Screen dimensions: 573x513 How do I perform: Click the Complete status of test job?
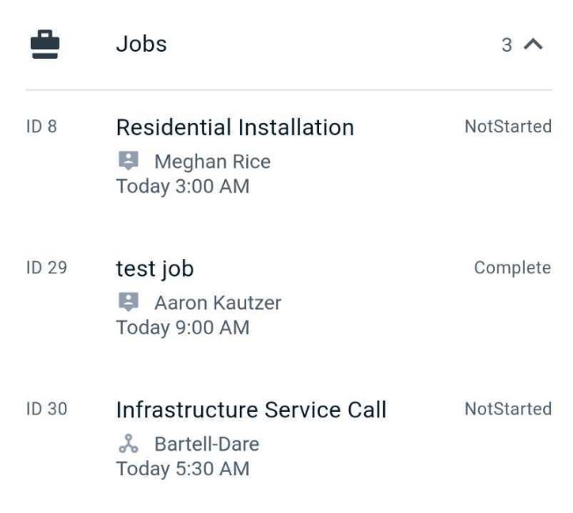512,268
